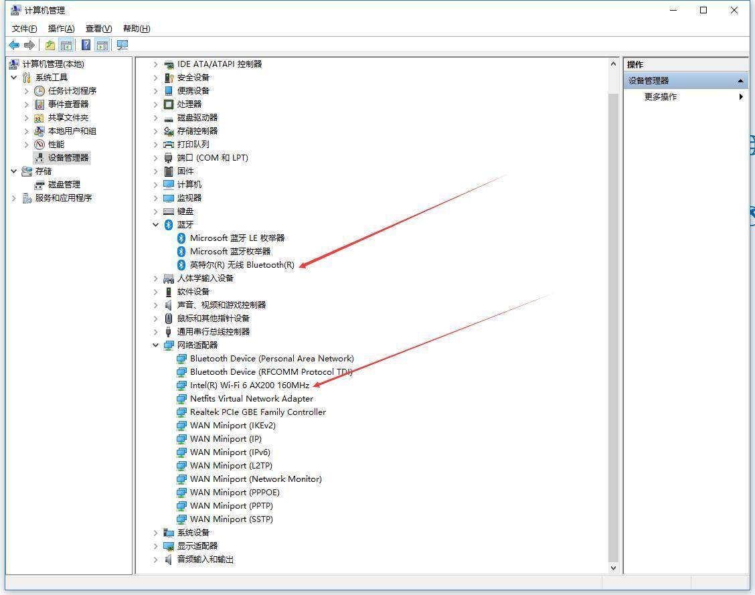Open the 帮助(H) menu
Image resolution: width=755 pixels, height=595 pixels.
click(137, 29)
